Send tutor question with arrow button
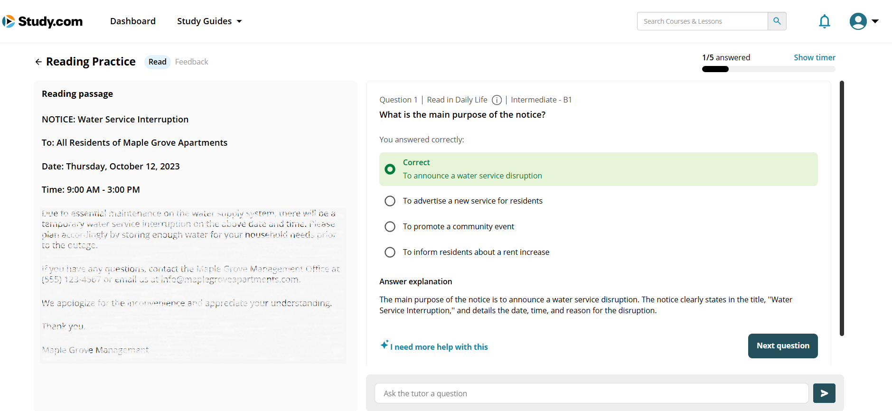Image resolution: width=892 pixels, height=411 pixels. coord(824,393)
